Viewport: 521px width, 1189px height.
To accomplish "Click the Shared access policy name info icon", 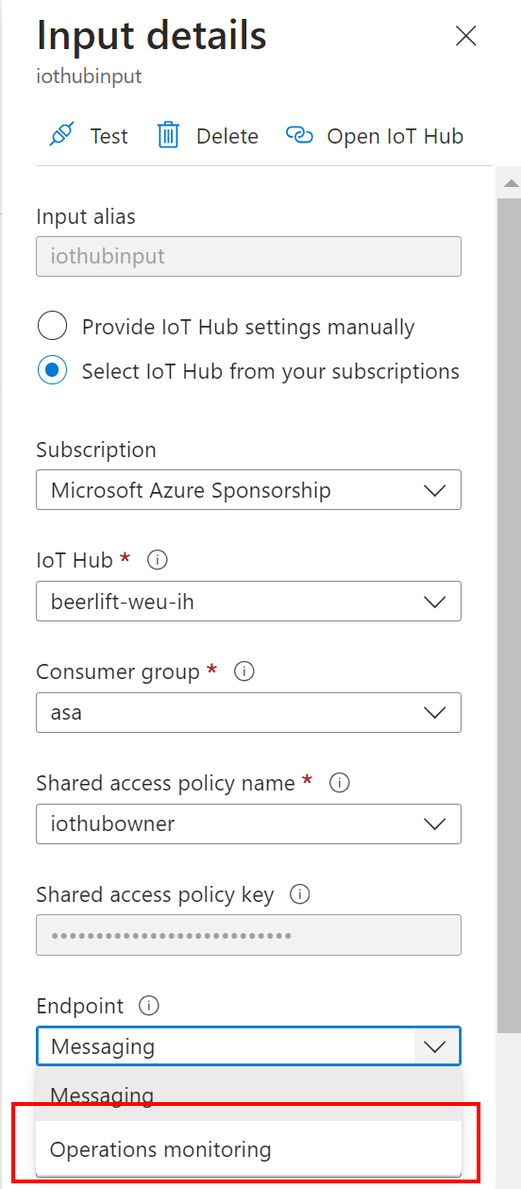I will tap(340, 783).
